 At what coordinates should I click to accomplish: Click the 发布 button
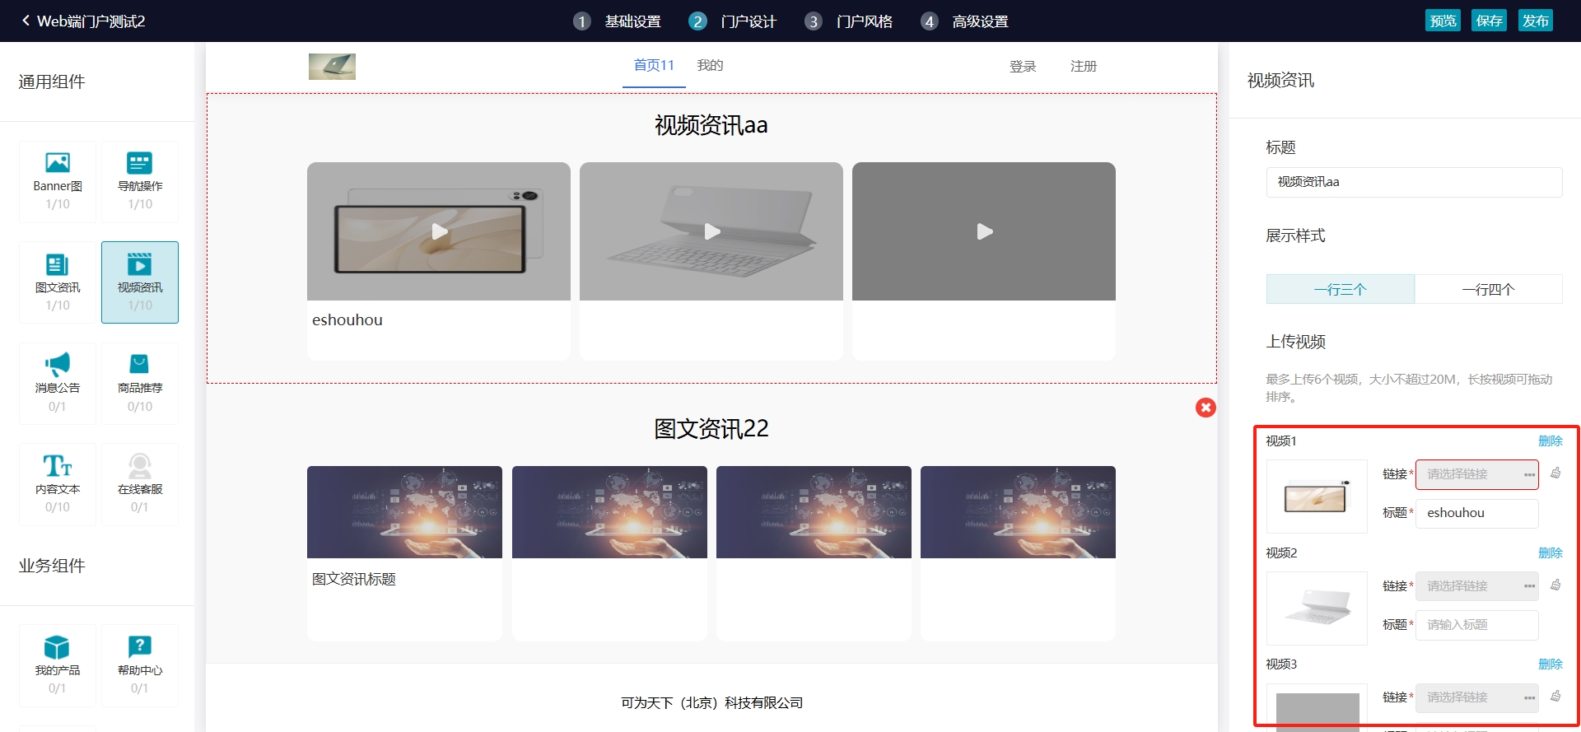pos(1536,21)
